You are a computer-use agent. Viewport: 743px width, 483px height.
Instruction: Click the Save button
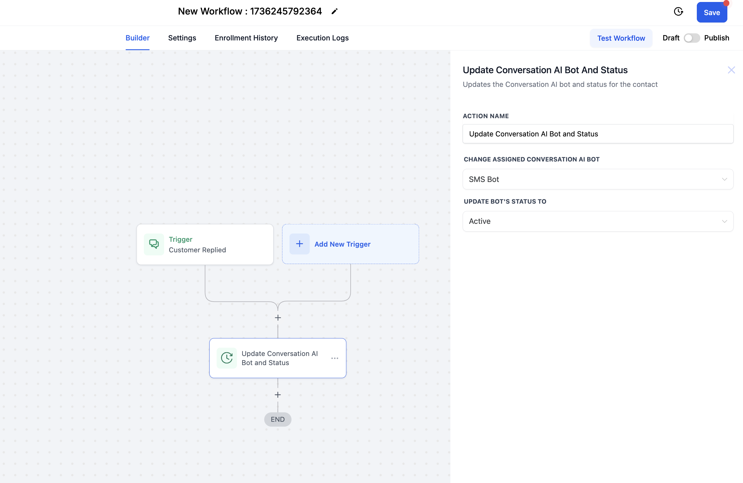(x=711, y=13)
